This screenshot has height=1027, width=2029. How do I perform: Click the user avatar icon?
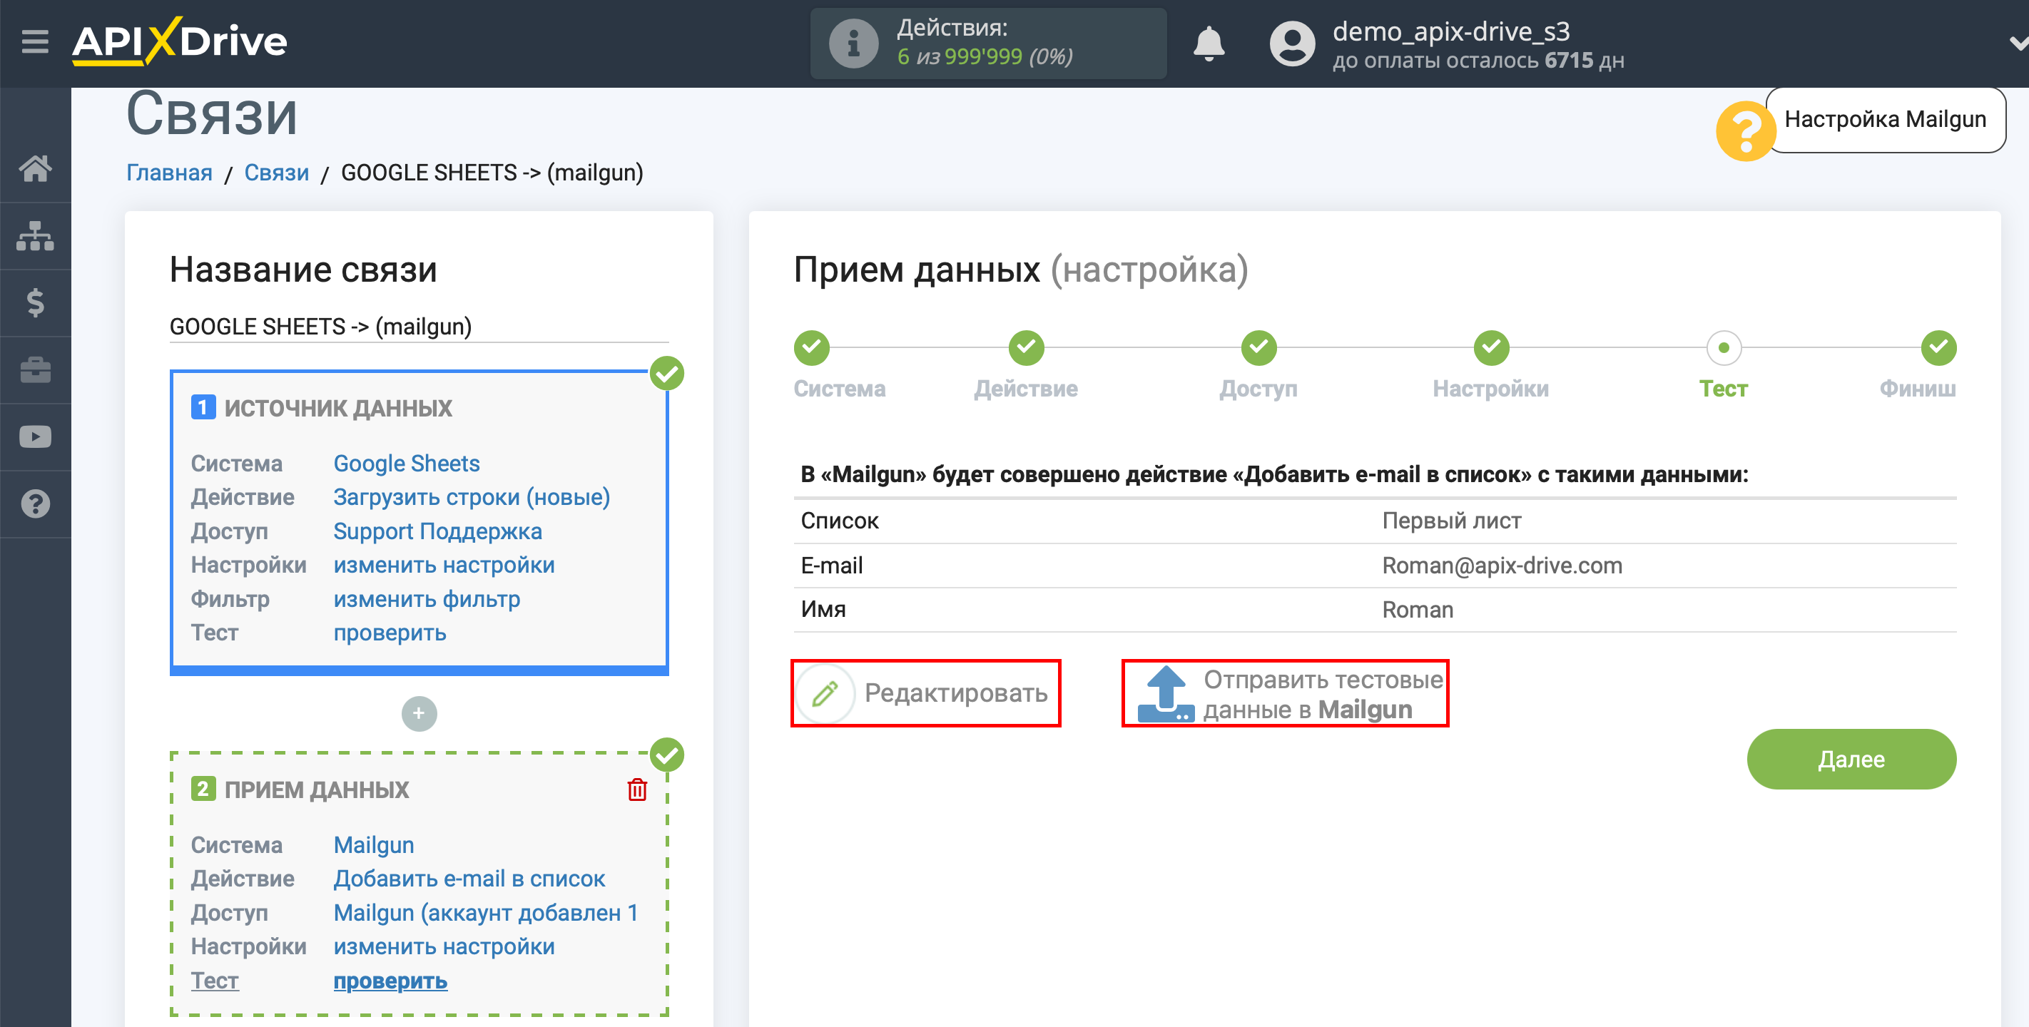click(x=1292, y=44)
